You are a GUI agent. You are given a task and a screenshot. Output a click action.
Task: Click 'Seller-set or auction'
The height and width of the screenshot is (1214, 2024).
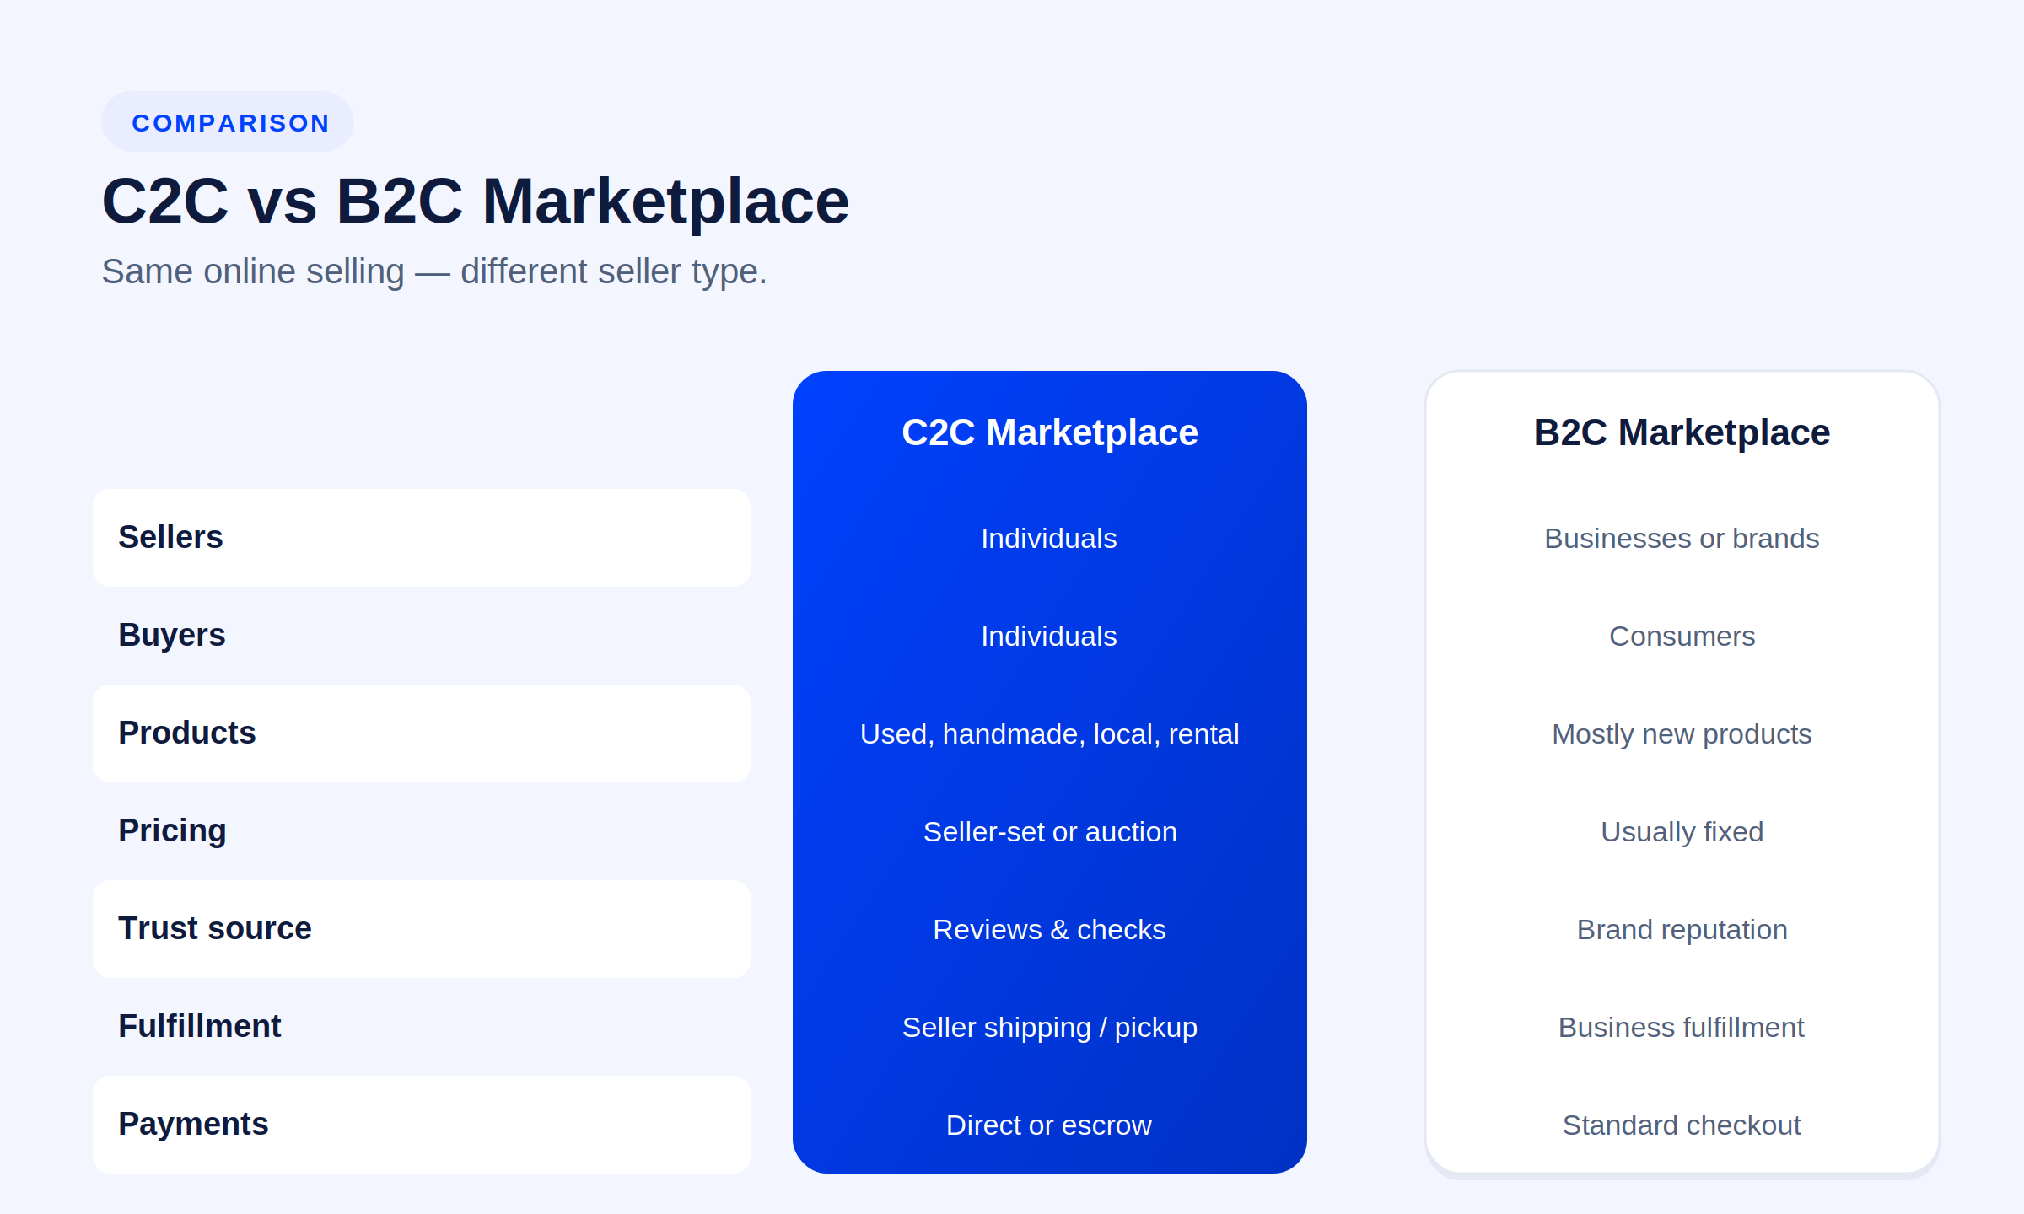1050,832
